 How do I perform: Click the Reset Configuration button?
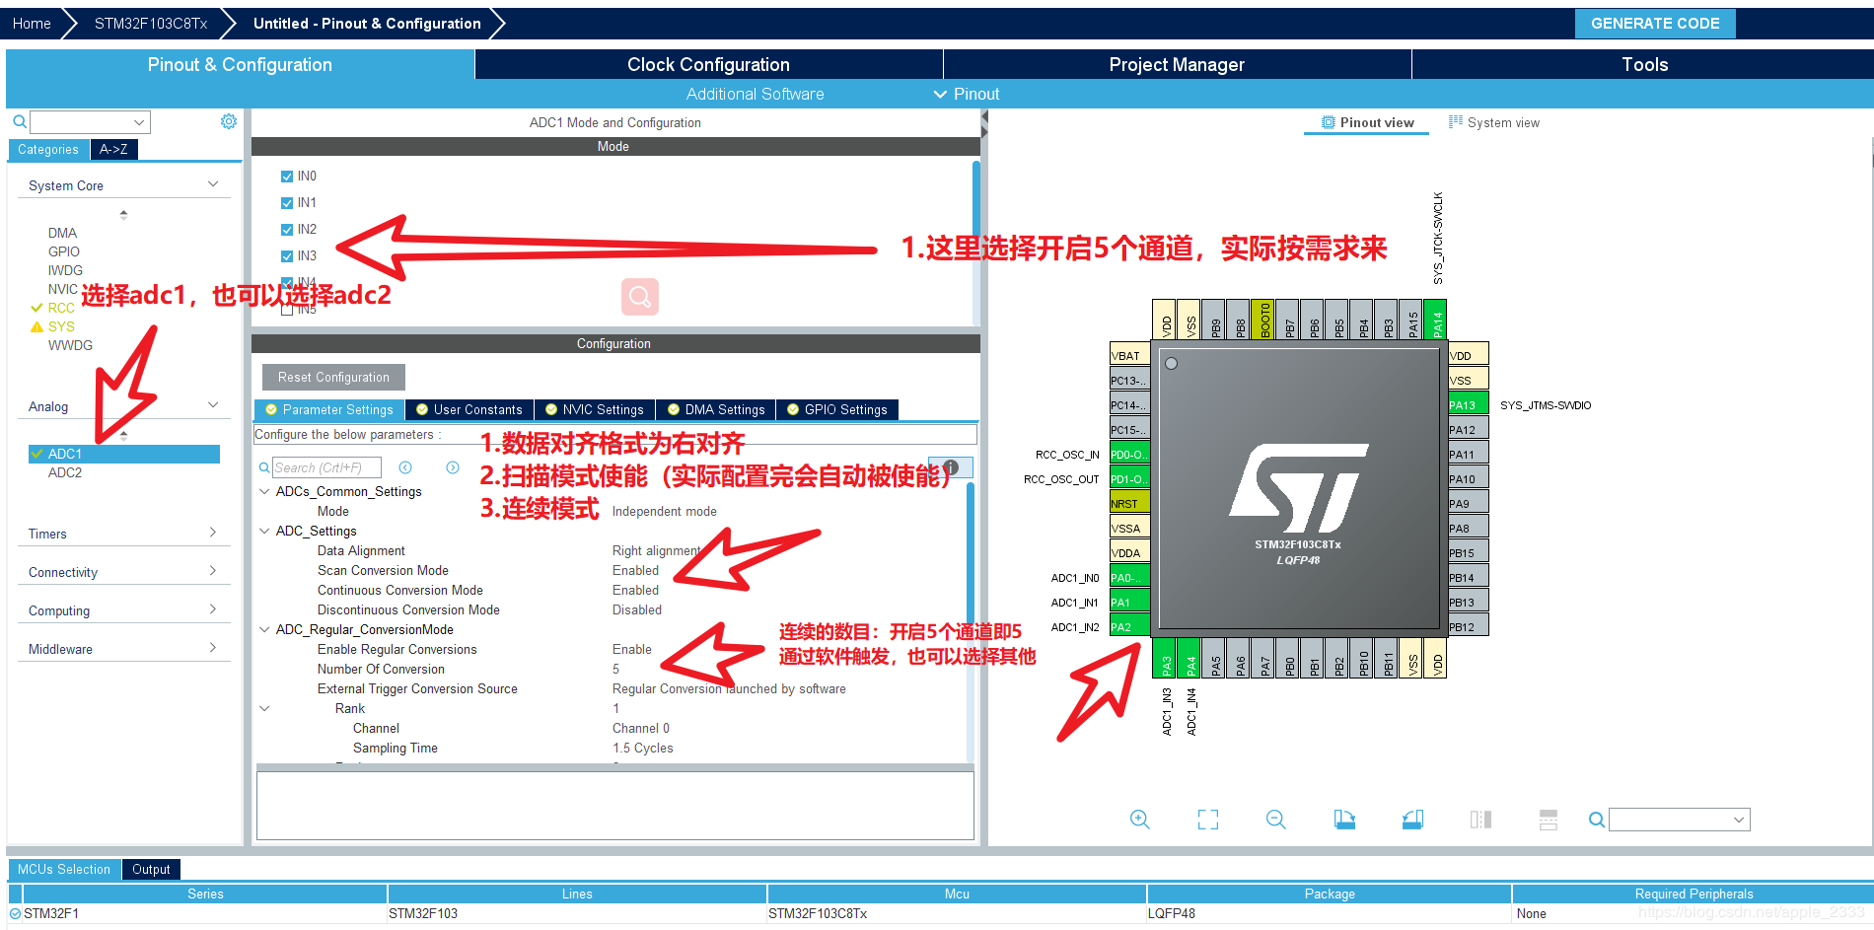[x=333, y=377]
